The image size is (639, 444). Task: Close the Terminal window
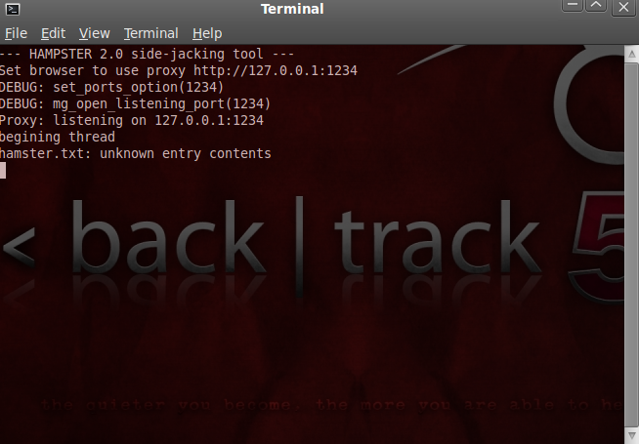pos(623,7)
